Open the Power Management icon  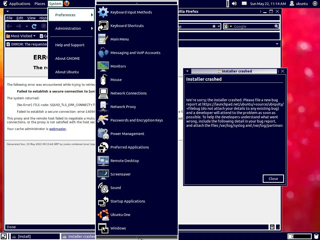coord(103,134)
